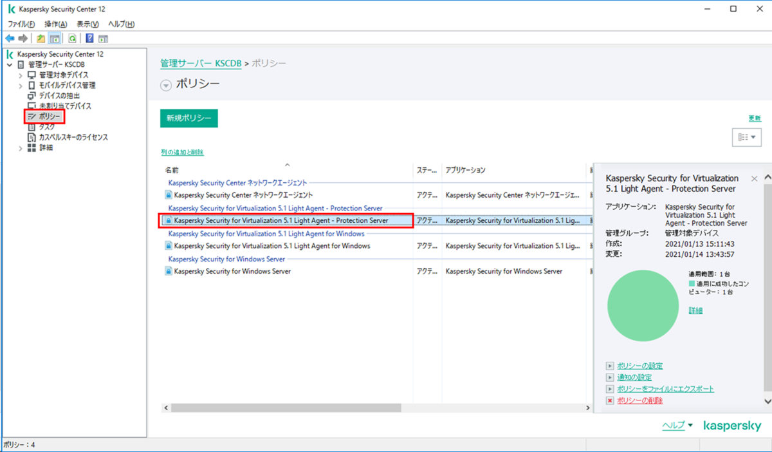Toggle the console tree pane icon
Screen dimensions: 772x452
55,38
